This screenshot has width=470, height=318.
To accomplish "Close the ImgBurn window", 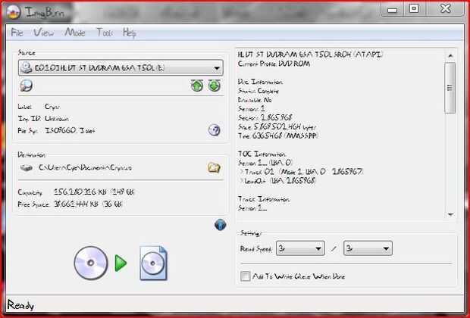I will click(446, 8).
